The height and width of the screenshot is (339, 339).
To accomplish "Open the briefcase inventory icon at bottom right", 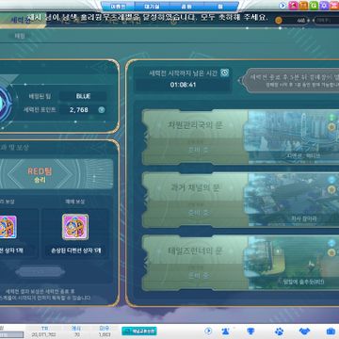I will [x=331, y=331].
